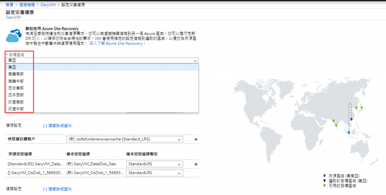
Task: Open StandardLRS dropdown for GaryVM_OsDisk row
Action: (x=155, y=173)
